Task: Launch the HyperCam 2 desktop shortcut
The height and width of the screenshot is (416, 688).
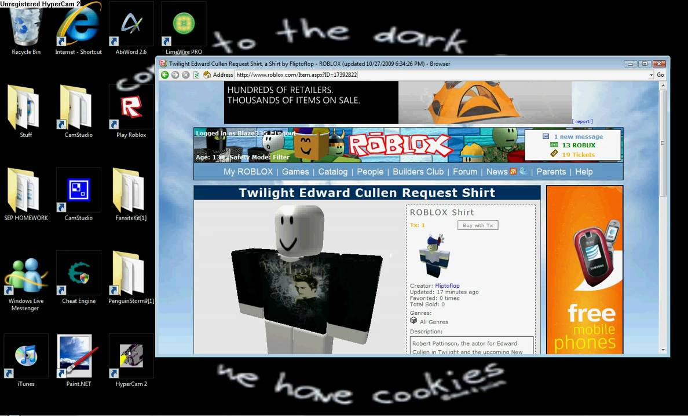Action: [131, 361]
